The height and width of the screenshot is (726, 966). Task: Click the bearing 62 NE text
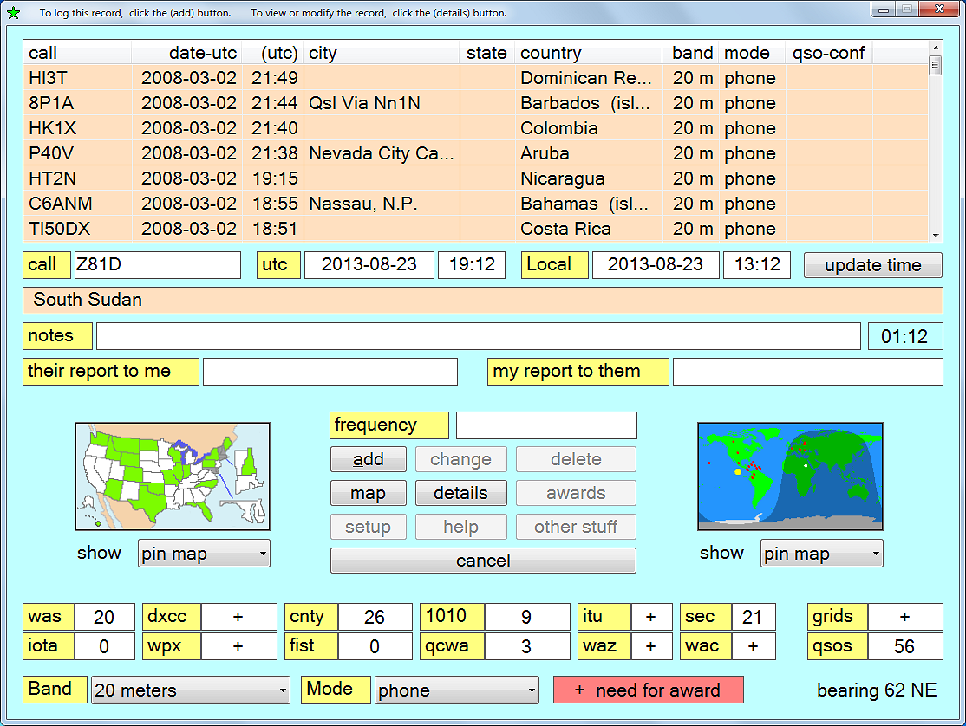(877, 690)
